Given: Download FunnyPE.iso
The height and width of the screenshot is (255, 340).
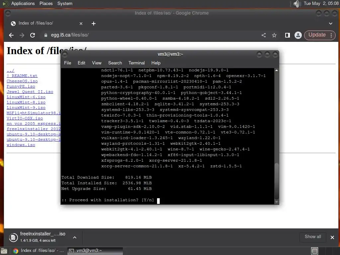Looking at the screenshot, I should coord(21,86).
